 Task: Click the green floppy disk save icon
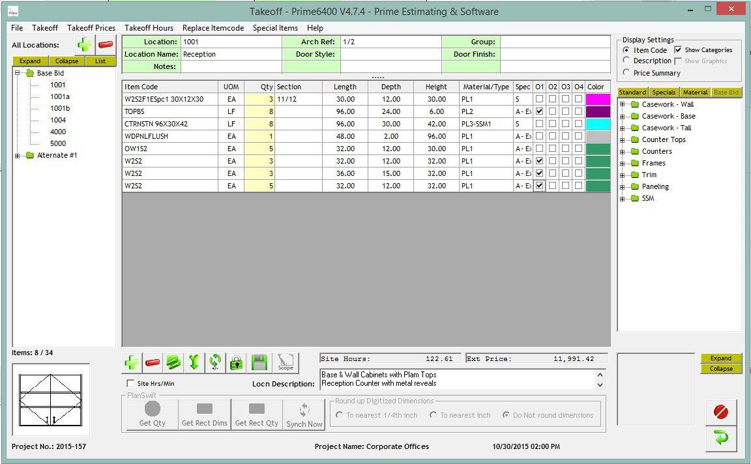pyautogui.click(x=259, y=362)
